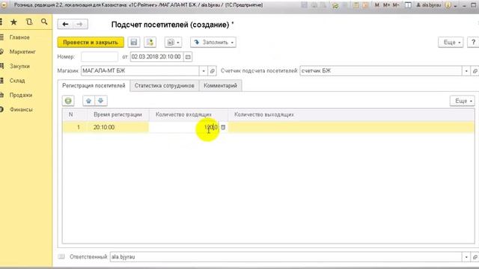Click the Время регистрации column header
479x269 pixels.
(x=118, y=114)
